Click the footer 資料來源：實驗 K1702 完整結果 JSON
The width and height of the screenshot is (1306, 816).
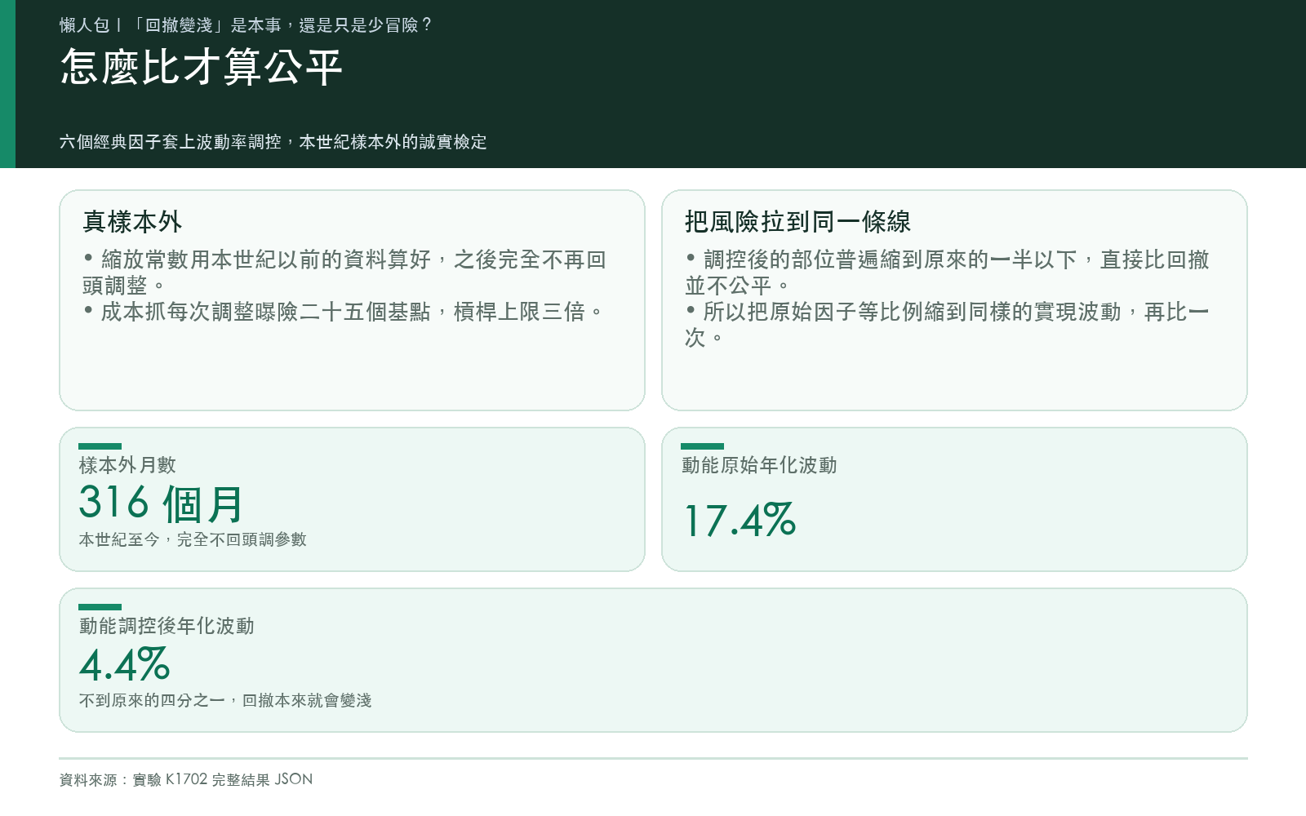coord(186,779)
